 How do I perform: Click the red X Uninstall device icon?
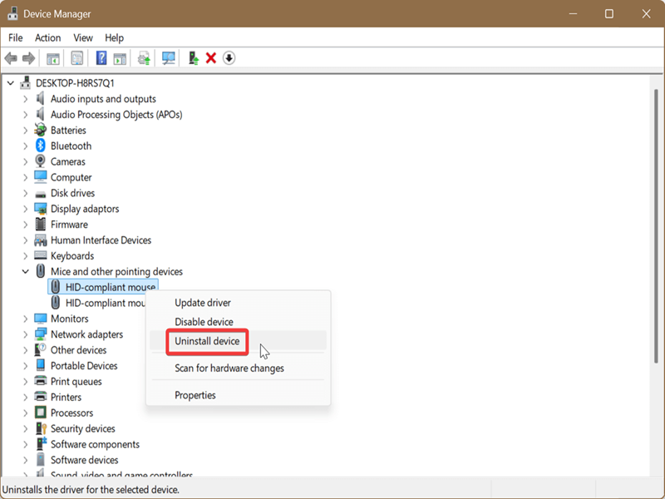[x=211, y=58]
